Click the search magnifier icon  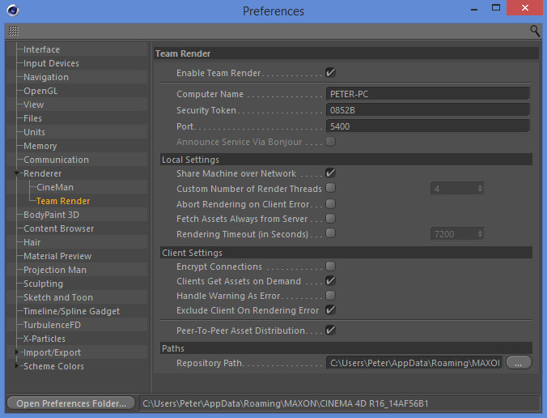pos(535,31)
